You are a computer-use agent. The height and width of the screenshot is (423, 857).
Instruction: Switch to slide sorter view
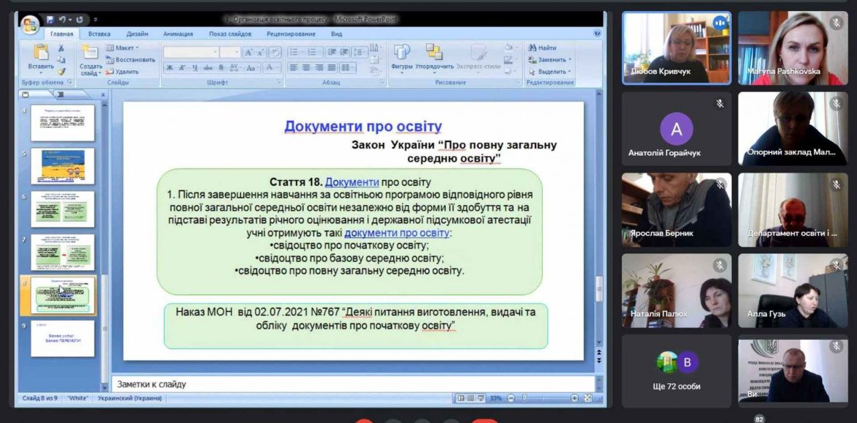click(x=471, y=398)
